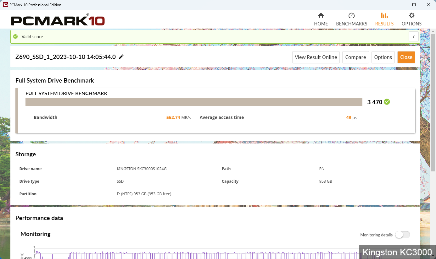This screenshot has width=436, height=259.
Task: Click the green valid score checkmark icon
Action: (x=15, y=37)
